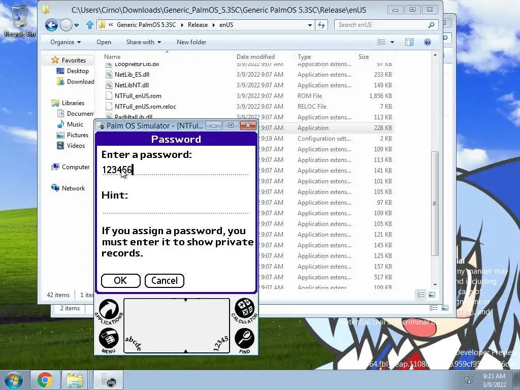Image resolution: width=520 pixels, height=390 pixels.
Task: Click the Release breadcrumb segment
Action: click(x=198, y=25)
